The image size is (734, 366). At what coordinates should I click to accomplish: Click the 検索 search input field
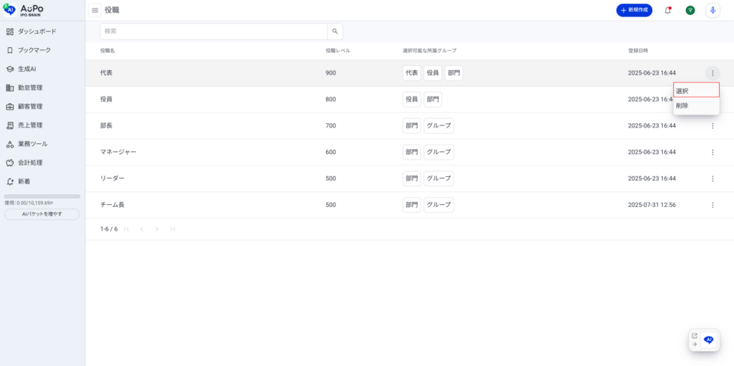[214, 32]
